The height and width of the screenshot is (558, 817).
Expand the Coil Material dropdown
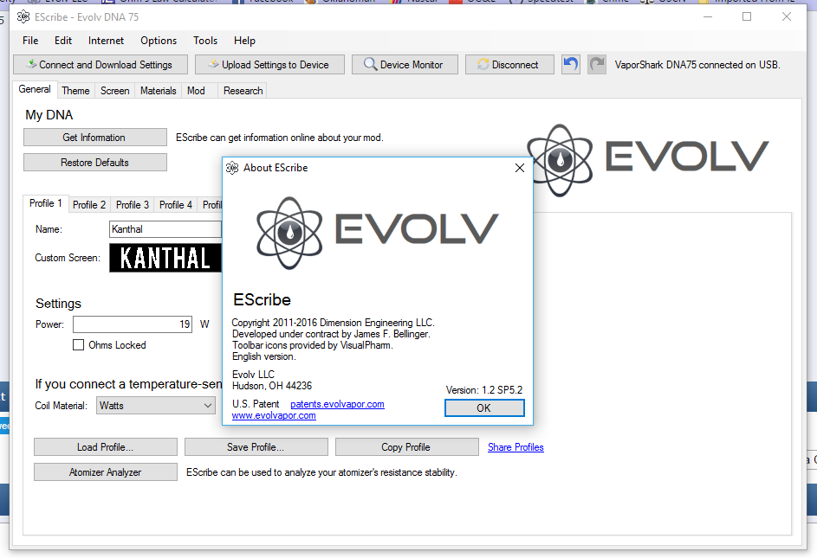coord(208,405)
